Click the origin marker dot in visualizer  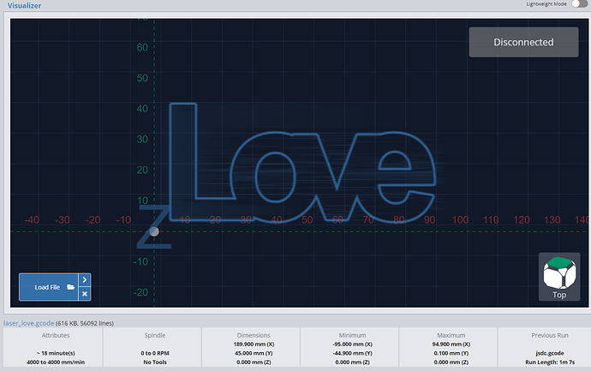pos(154,231)
